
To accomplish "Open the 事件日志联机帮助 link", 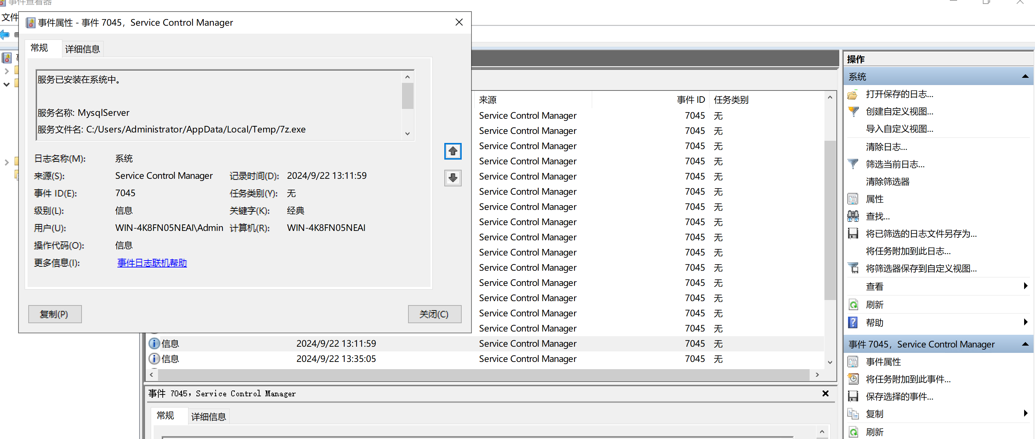I will point(152,263).
